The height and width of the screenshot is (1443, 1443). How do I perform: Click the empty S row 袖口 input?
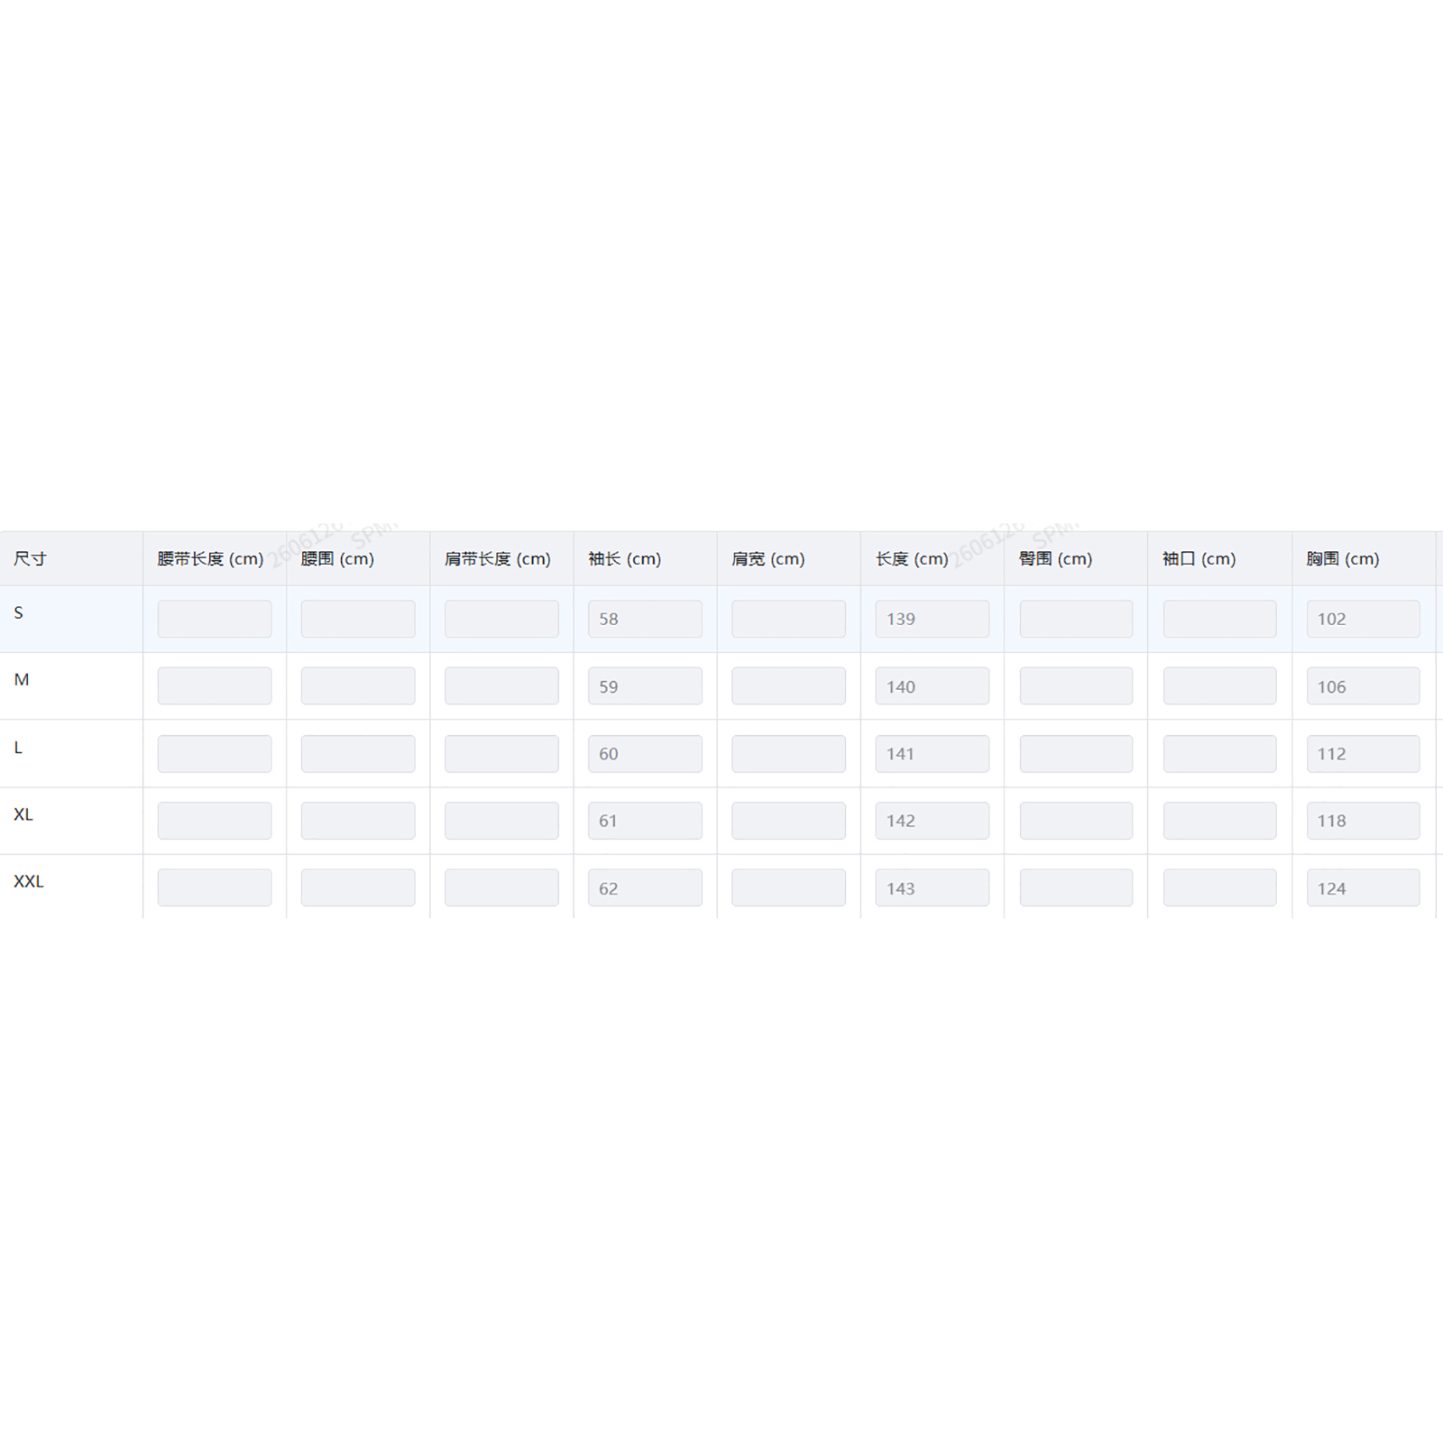1219,619
